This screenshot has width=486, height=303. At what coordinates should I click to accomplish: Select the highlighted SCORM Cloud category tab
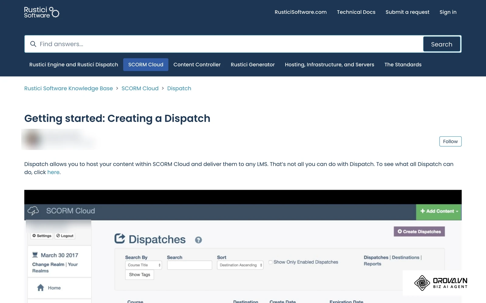pyautogui.click(x=146, y=65)
